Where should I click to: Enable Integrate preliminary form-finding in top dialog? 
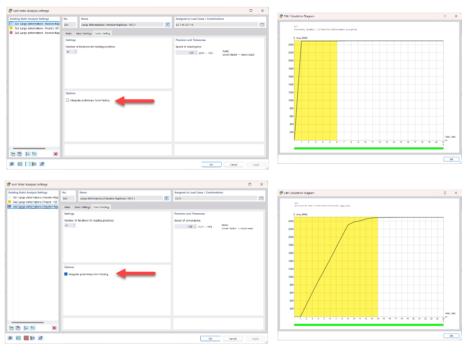(x=67, y=100)
